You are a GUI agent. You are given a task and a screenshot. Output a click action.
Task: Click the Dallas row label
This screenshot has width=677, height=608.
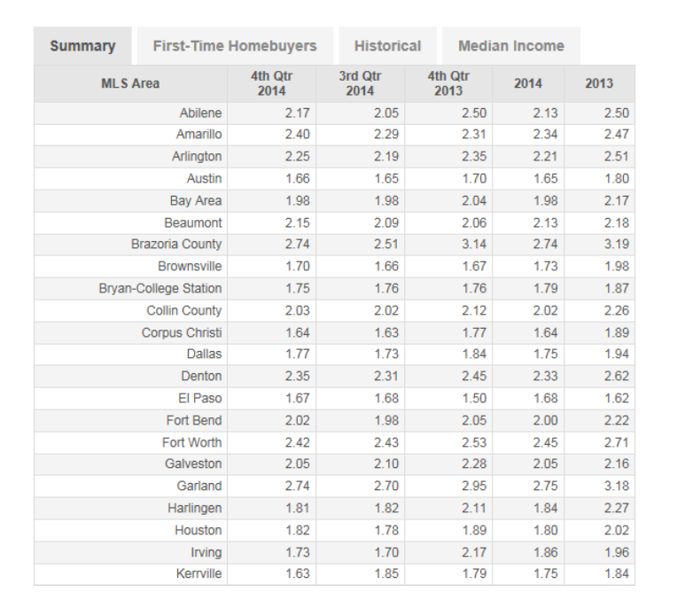click(204, 355)
